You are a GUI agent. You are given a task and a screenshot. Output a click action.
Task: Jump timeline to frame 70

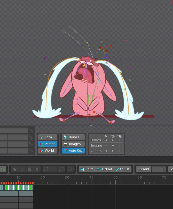pos(164,178)
